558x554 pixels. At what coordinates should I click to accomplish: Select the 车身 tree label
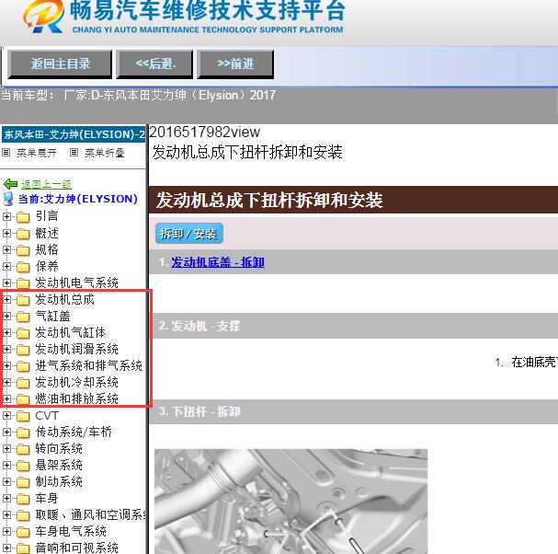coord(47,498)
